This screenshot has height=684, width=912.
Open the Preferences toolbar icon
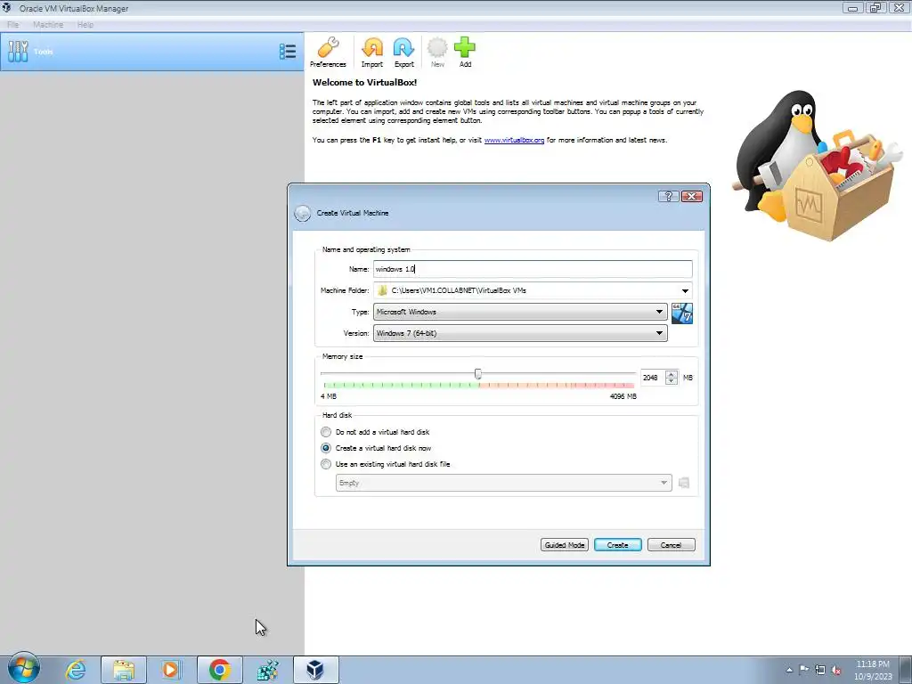click(x=328, y=53)
